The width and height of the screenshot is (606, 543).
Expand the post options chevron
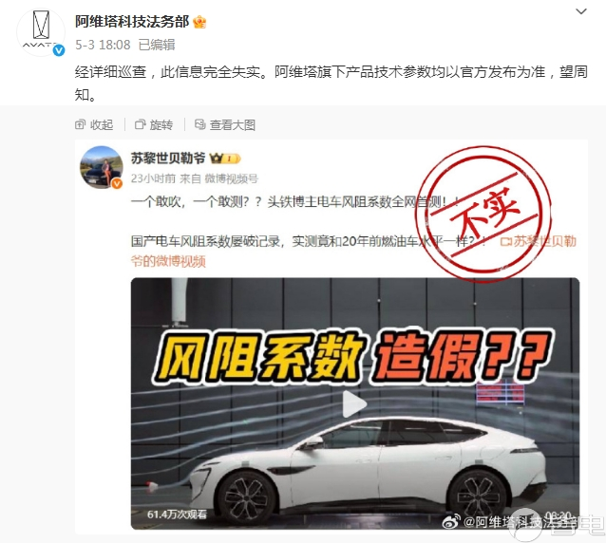point(581,11)
